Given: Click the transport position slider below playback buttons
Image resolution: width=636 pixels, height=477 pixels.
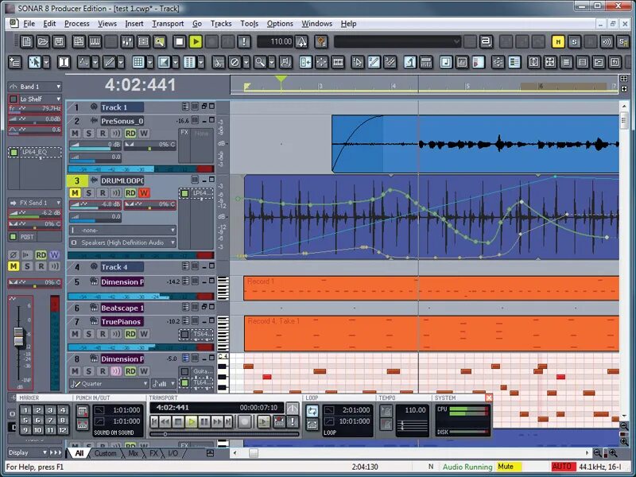Looking at the screenshot, I should [224, 434].
